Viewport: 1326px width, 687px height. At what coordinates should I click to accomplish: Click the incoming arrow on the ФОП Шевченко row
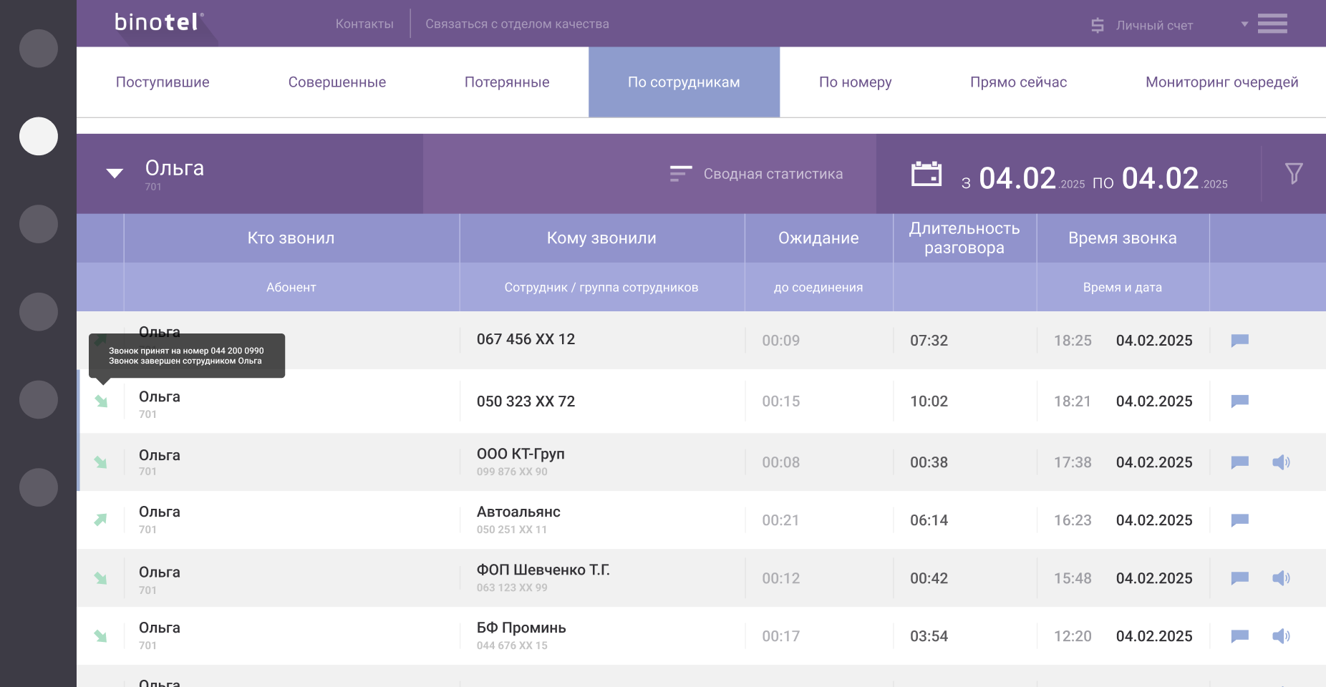click(101, 578)
